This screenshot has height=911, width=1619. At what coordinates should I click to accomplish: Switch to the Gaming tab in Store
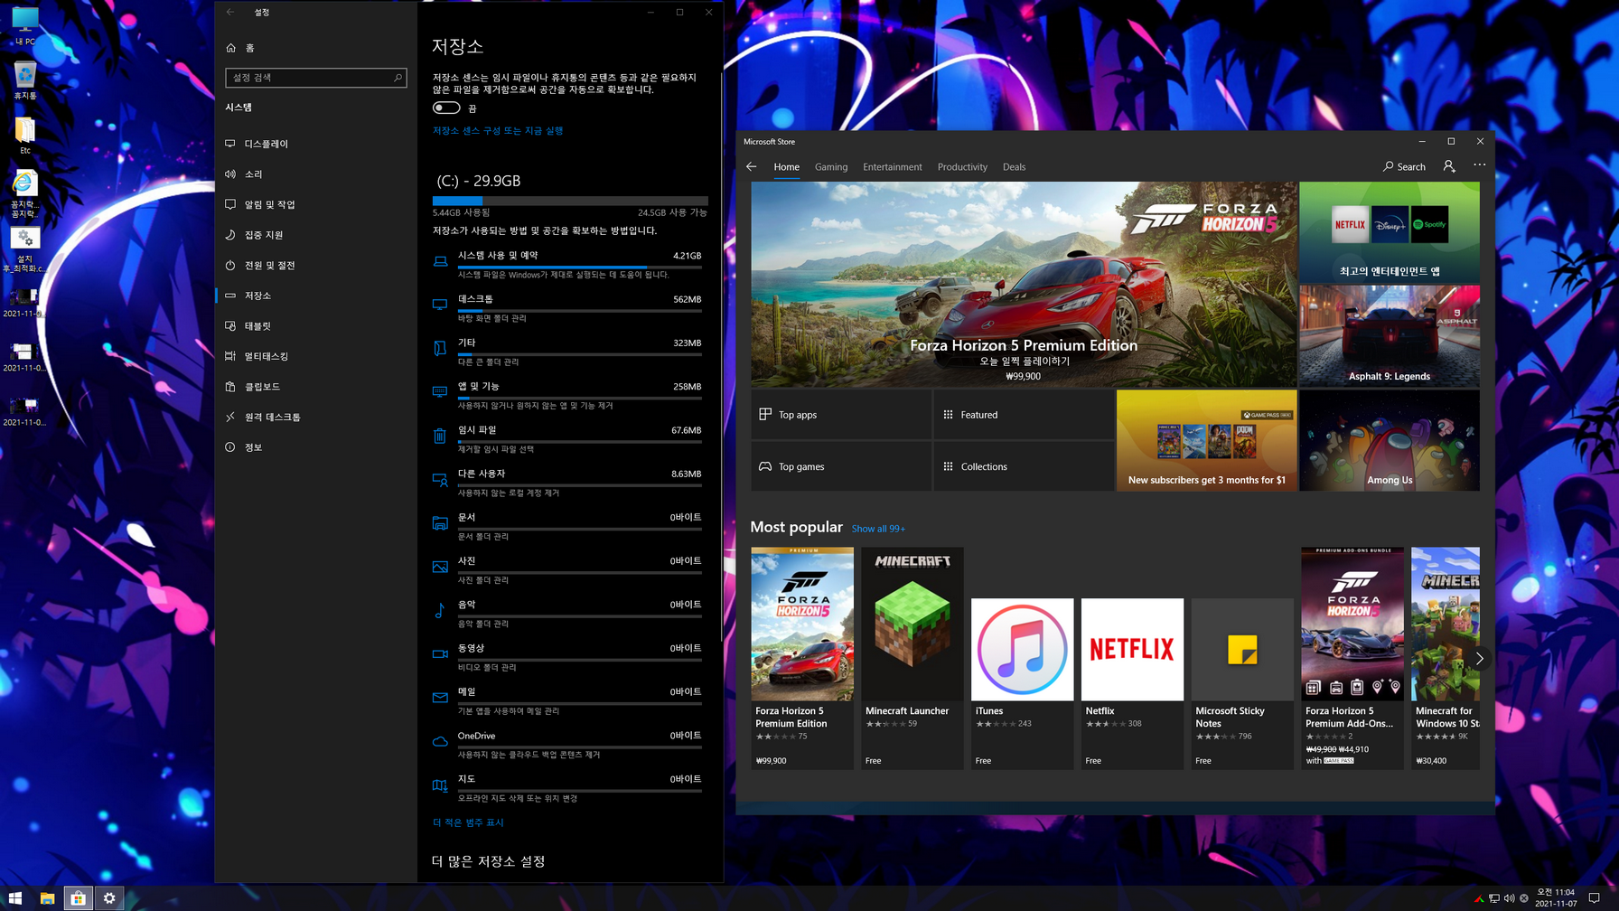(x=831, y=167)
